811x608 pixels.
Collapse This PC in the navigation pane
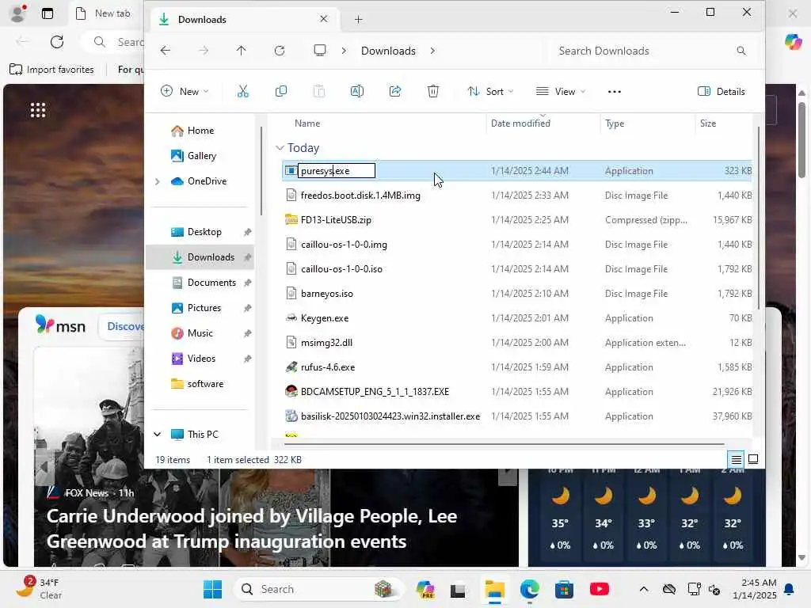click(158, 435)
